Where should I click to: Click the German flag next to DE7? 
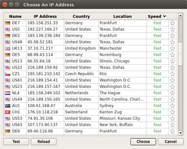click(x=7, y=23)
